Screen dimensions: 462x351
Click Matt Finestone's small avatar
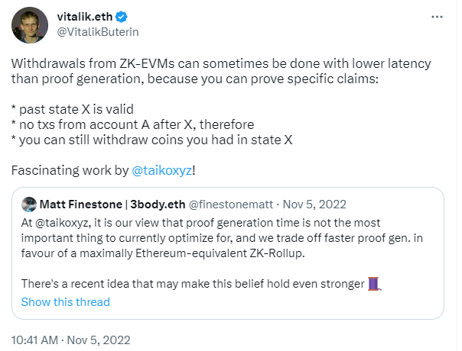click(x=29, y=204)
